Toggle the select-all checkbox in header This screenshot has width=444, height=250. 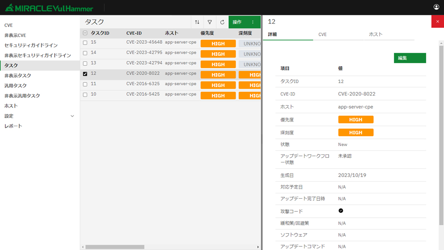pyautogui.click(x=85, y=33)
